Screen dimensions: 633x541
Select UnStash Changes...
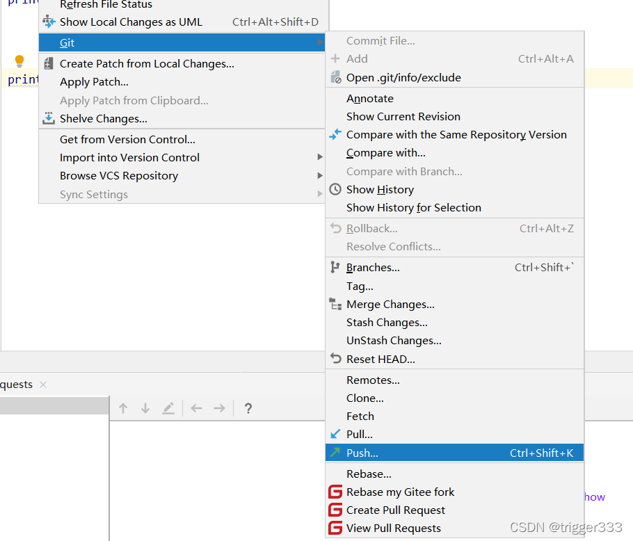pos(454,341)
